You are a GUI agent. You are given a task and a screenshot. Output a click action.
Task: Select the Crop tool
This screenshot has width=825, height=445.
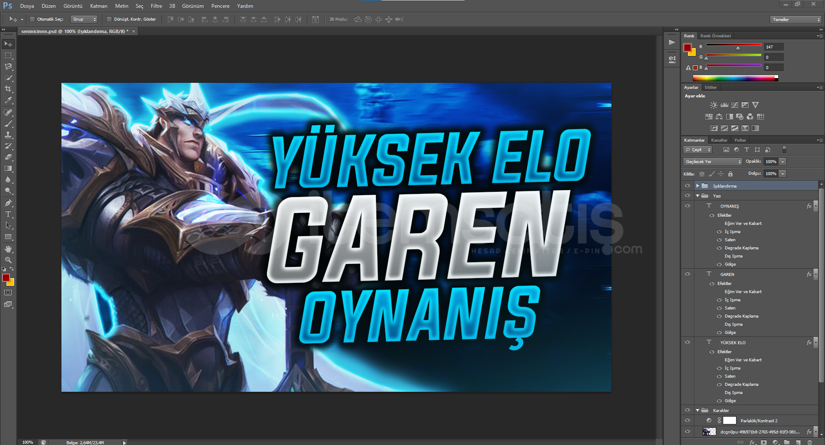pyautogui.click(x=8, y=89)
